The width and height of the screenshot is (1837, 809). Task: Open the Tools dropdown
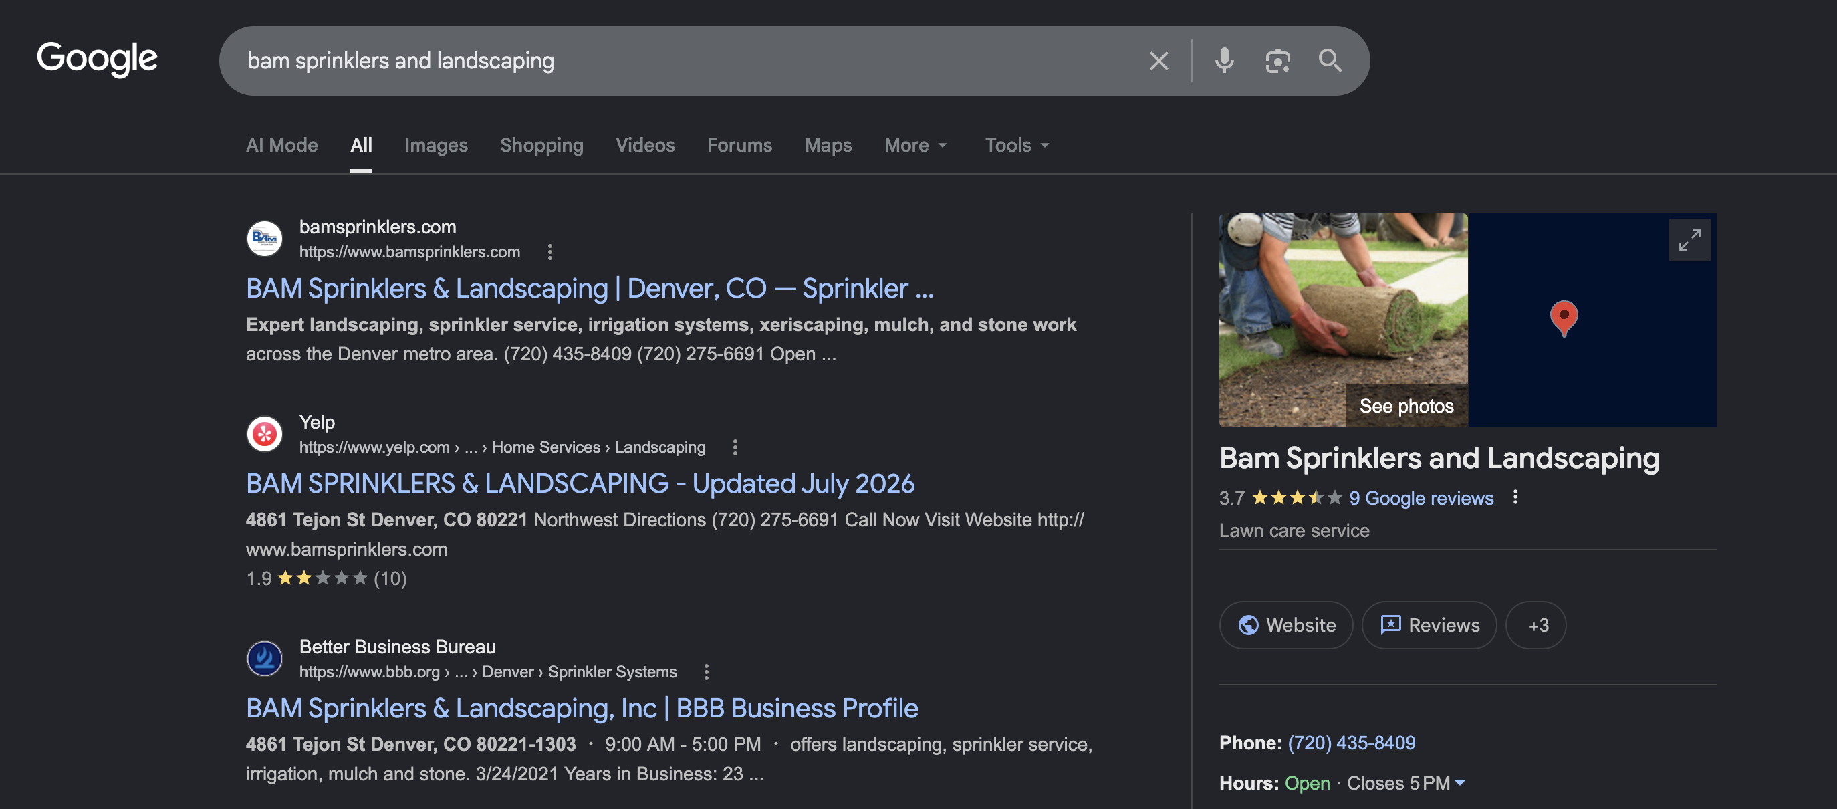(1016, 146)
